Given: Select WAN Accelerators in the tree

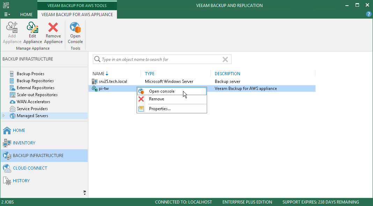Looking at the screenshot, I should point(34,102).
